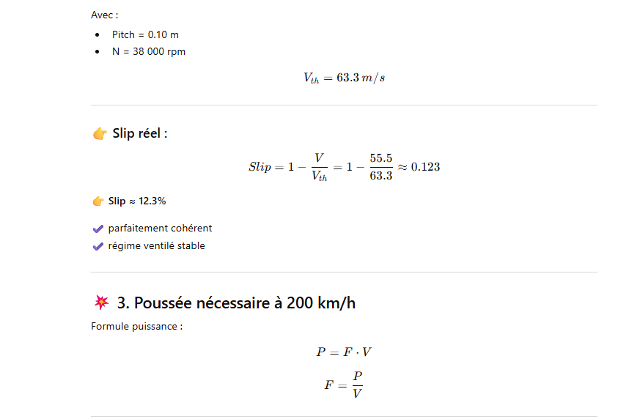Select the Pitch = 0.10 m list item

click(x=145, y=35)
